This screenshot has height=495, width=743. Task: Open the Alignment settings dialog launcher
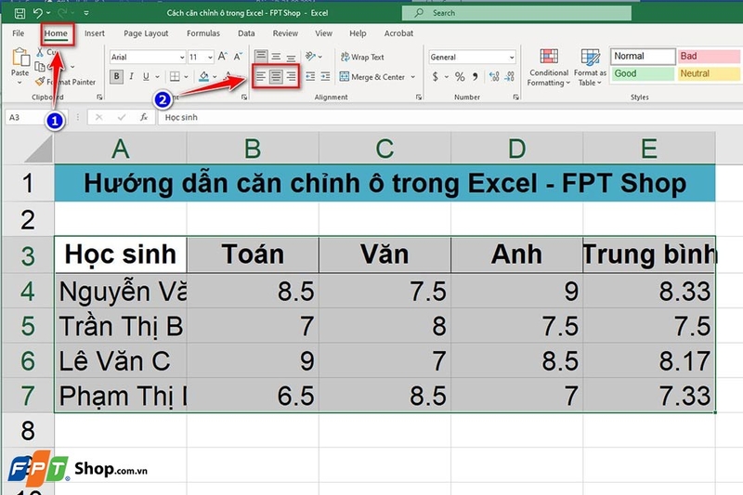click(419, 98)
